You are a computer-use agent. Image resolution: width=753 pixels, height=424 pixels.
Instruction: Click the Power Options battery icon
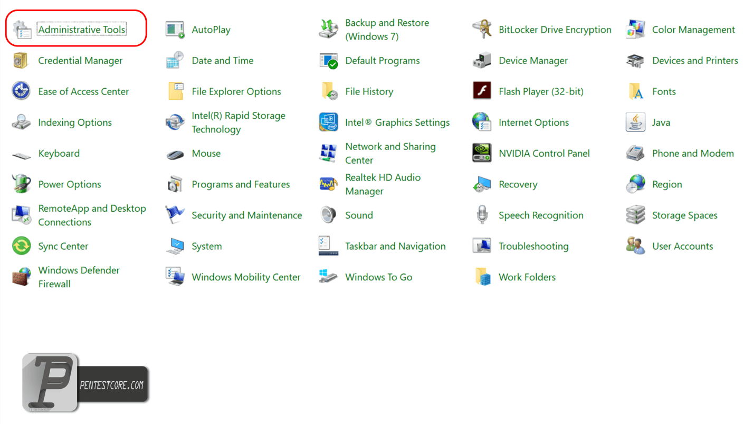tap(22, 184)
